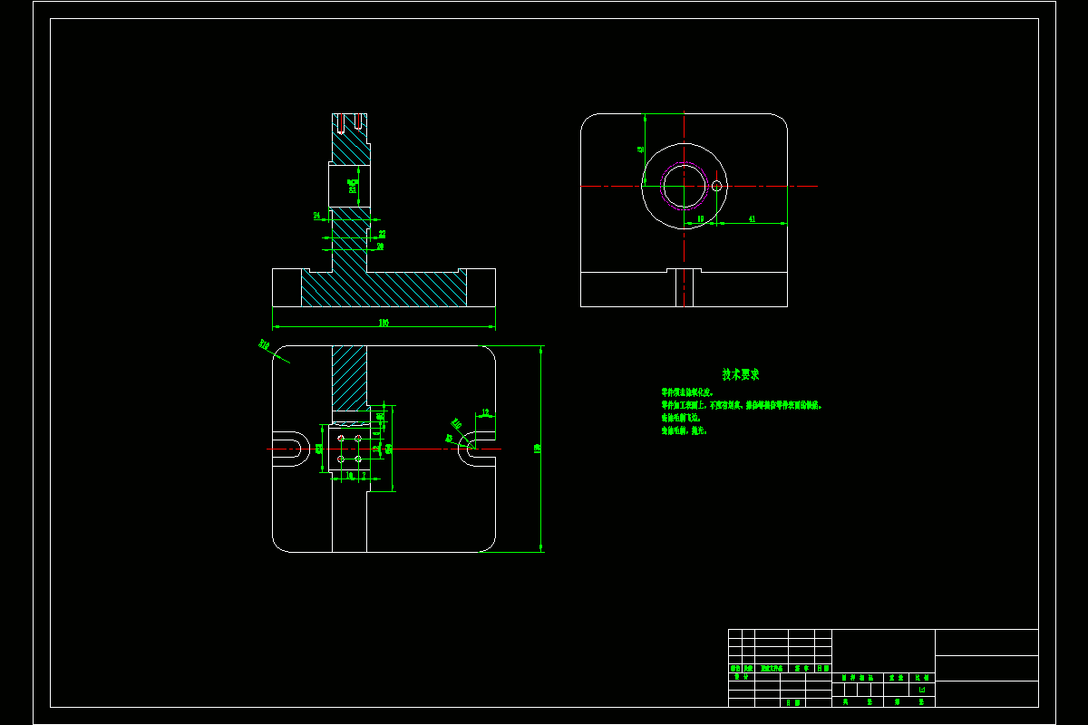Click the 1:1 scale value in title block
Screen dimensions: 1088x725
922,690
